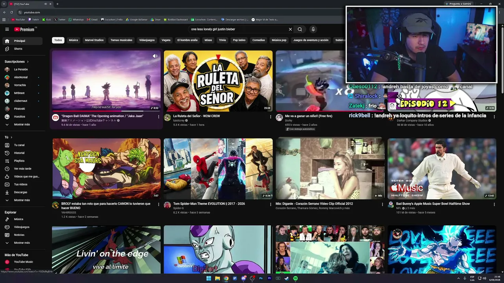The width and height of the screenshot is (504, 283).
Task: Expand the Suscripciones section header
Action: point(17,61)
